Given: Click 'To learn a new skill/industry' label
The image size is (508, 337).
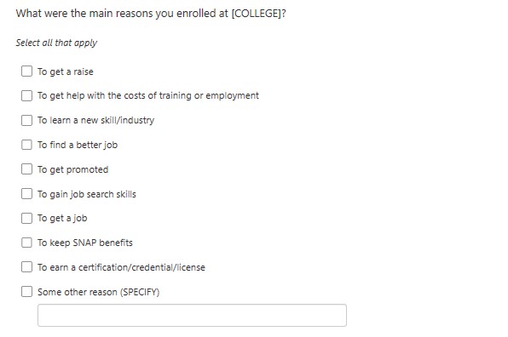Looking at the screenshot, I should (x=96, y=120).
